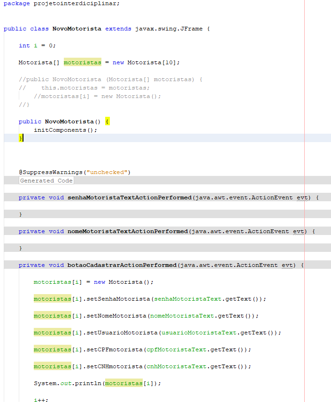Click botaoCadastrarActionPerformed method name
The height and width of the screenshot is (402, 331).
(122, 265)
